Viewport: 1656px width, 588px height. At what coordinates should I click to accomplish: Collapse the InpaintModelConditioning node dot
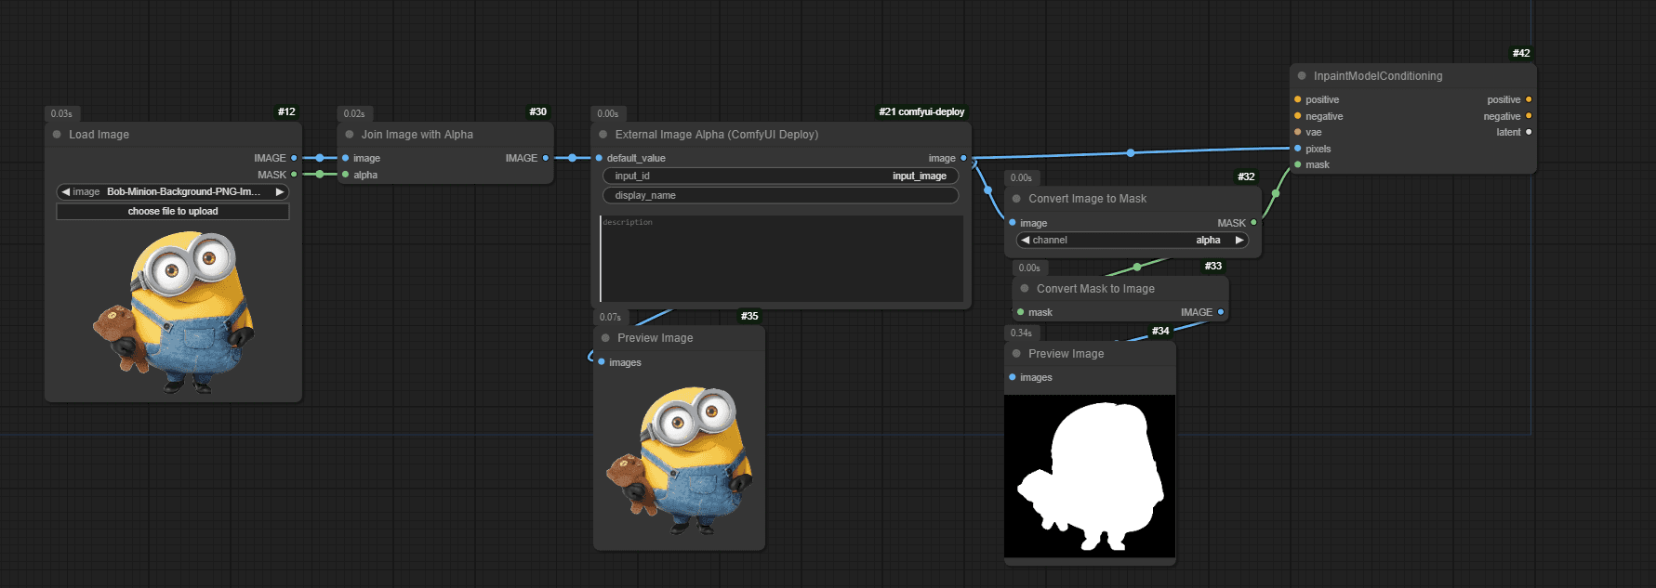pyautogui.click(x=1302, y=76)
